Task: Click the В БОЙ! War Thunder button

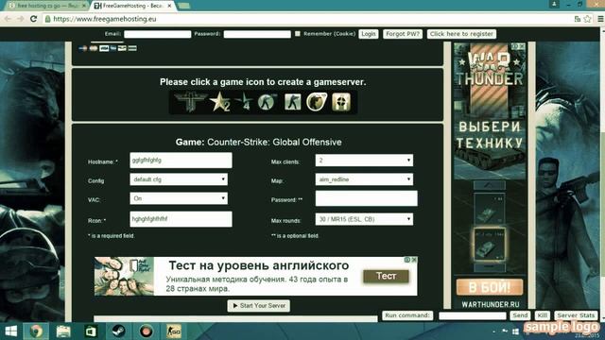Action: click(x=490, y=287)
